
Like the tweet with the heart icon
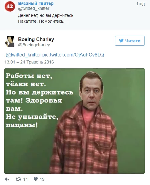[x=36, y=179]
